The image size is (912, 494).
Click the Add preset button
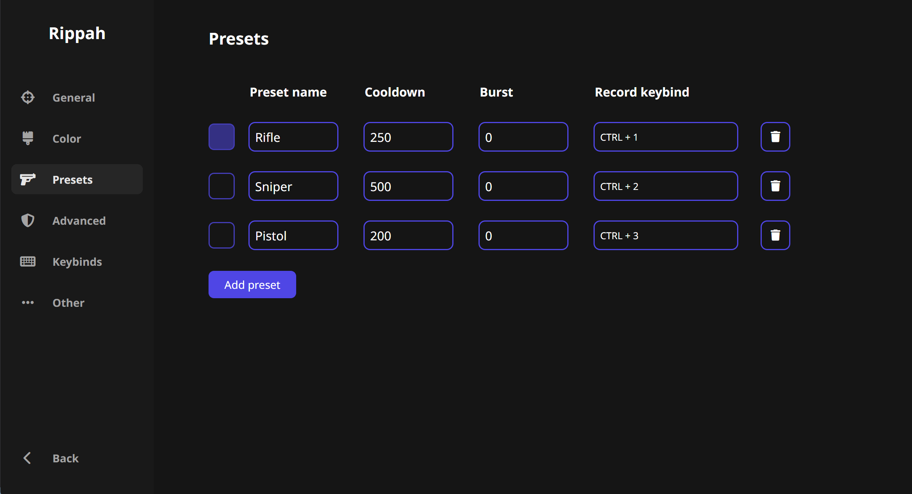coord(252,285)
